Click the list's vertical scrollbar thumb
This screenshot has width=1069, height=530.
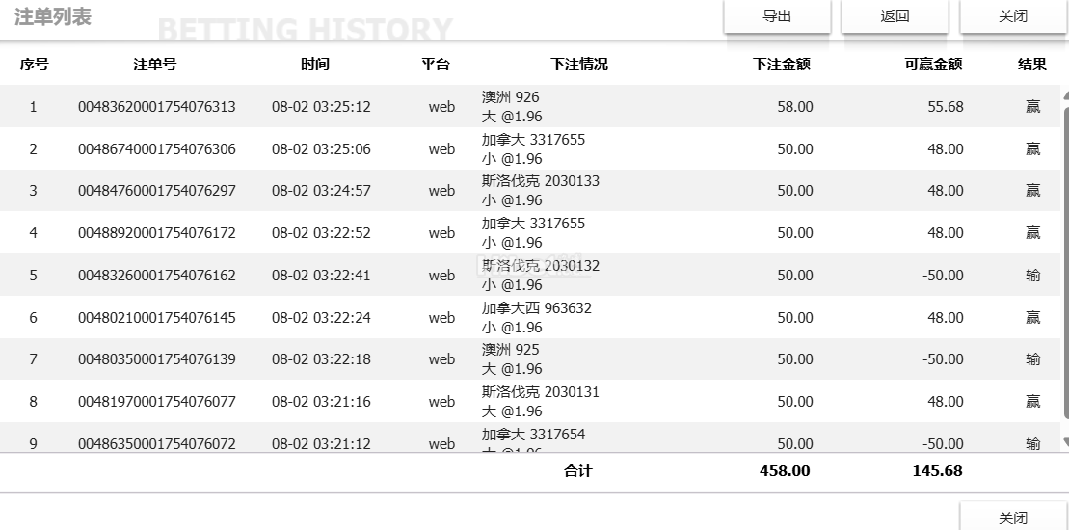(x=1064, y=260)
